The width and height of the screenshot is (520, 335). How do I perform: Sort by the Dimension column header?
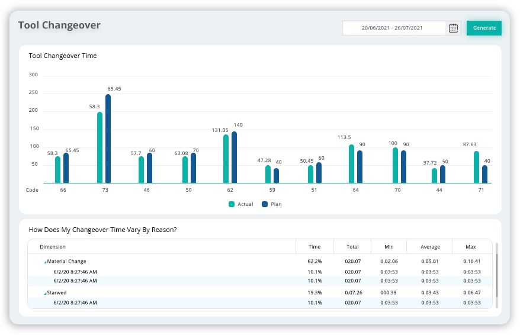53,247
